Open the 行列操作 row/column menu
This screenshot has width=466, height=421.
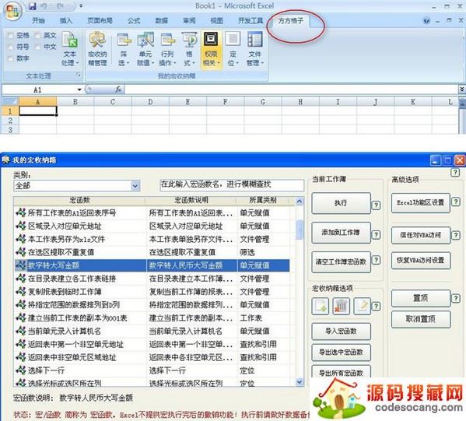[x=167, y=49]
